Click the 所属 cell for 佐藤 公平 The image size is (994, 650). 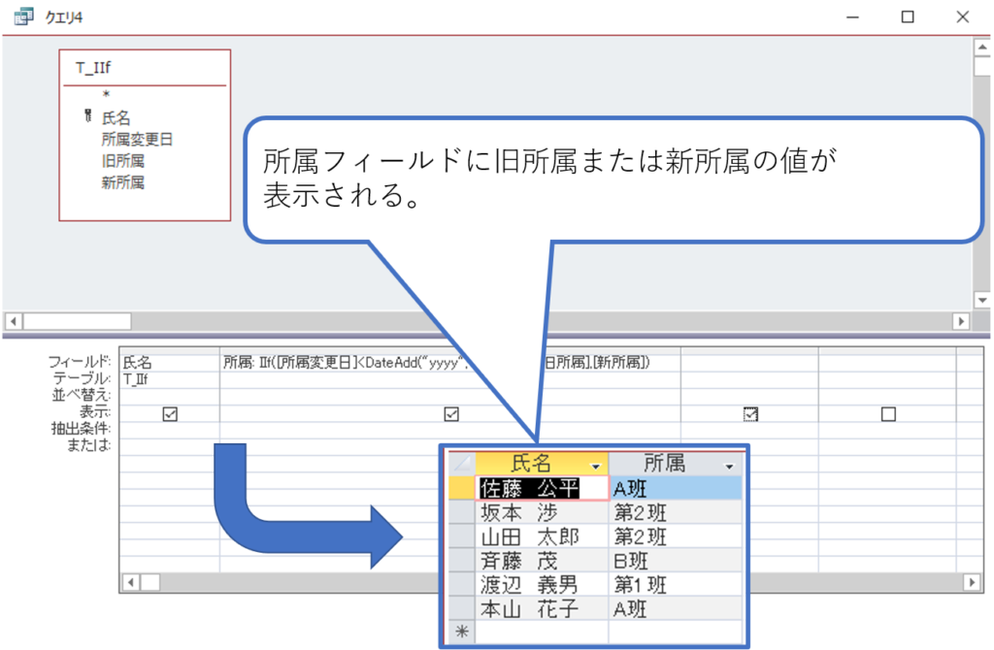(676, 488)
